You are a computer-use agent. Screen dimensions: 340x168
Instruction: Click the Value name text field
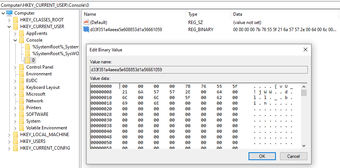[199, 70]
